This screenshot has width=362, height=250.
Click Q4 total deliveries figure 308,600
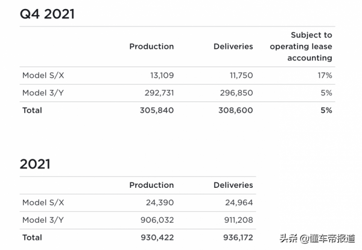coord(234,111)
